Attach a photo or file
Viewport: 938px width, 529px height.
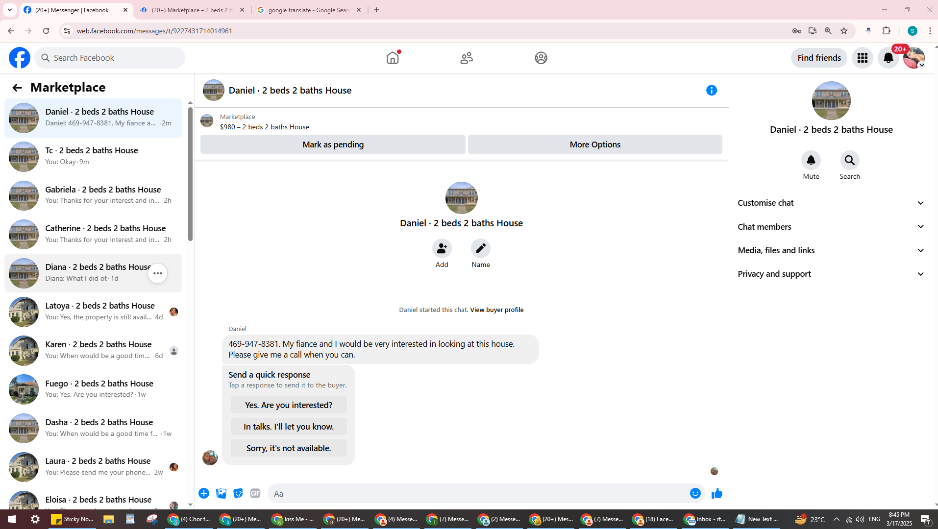tap(221, 493)
